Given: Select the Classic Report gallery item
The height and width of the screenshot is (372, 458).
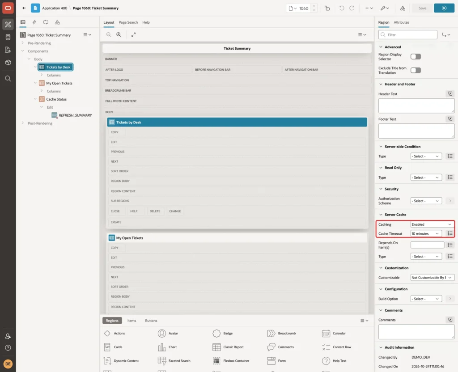Looking at the screenshot, I should point(228,347).
